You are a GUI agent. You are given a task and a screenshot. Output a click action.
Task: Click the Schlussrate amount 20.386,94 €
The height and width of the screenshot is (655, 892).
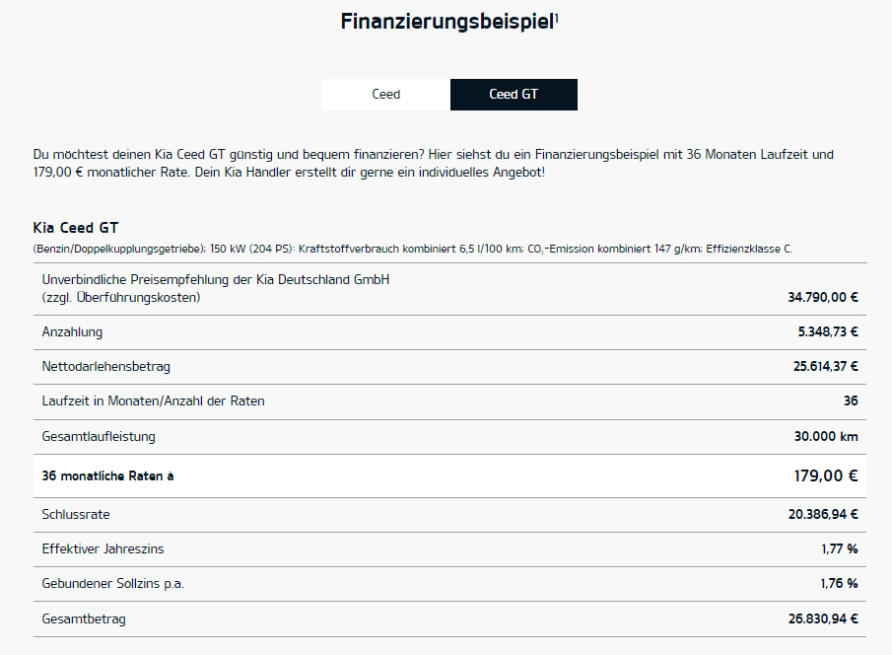[823, 514]
